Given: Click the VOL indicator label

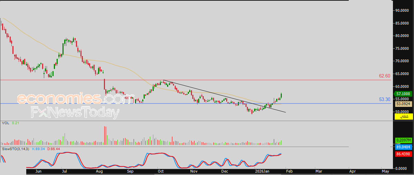Looking at the screenshot, I should pos(5,123).
